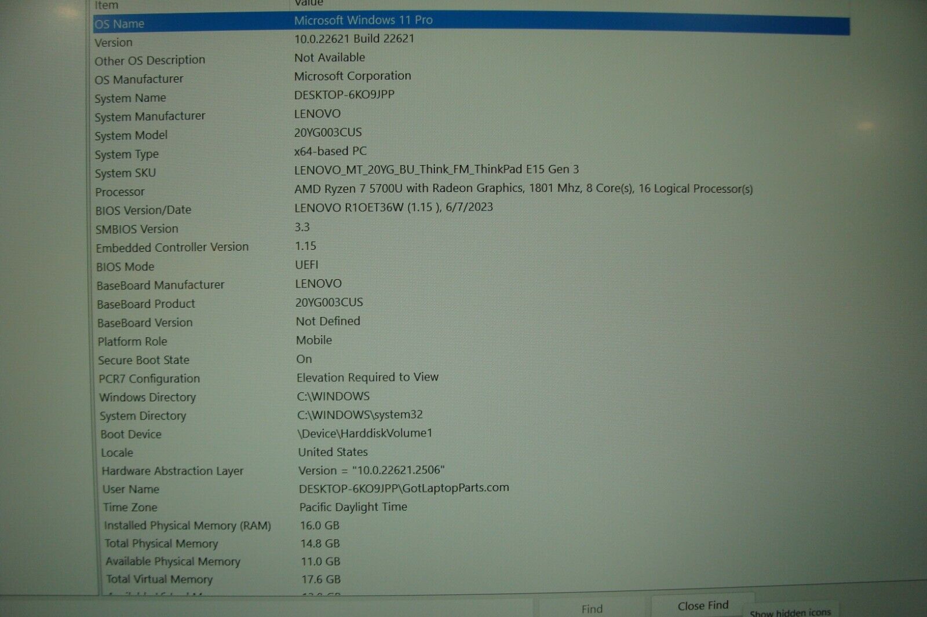
Task: Click 14.8 GB value
Action: tap(320, 543)
